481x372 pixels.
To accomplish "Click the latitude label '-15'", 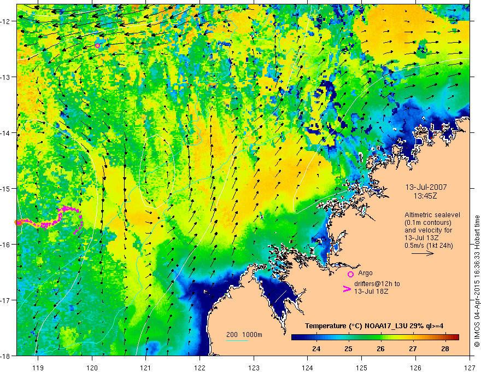I will [5, 189].
